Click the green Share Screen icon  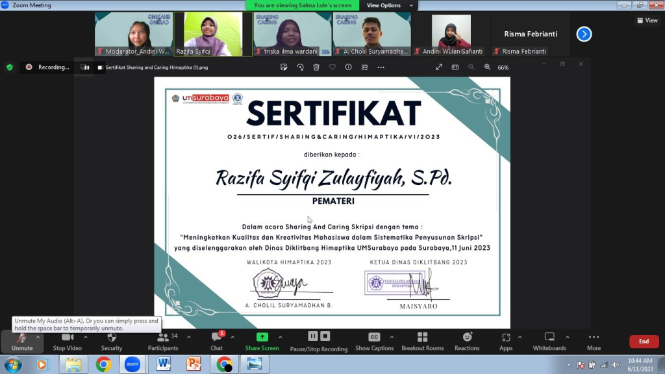(262, 338)
